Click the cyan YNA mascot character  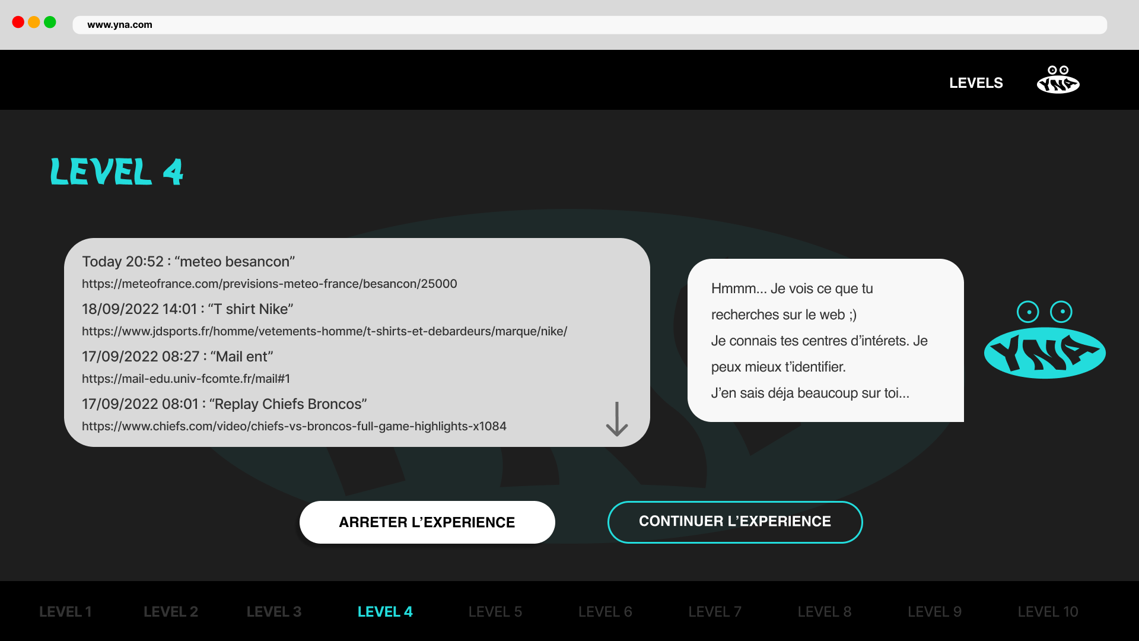click(1045, 340)
